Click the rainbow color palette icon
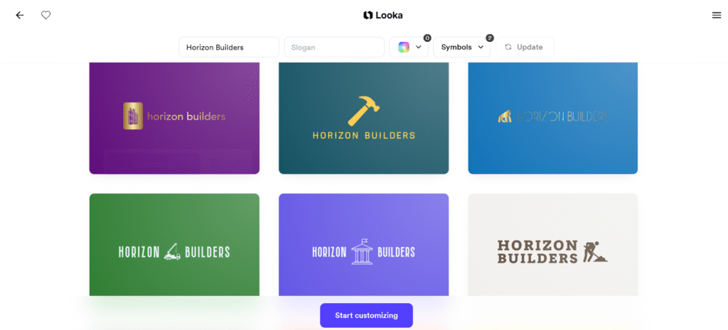 tap(404, 48)
